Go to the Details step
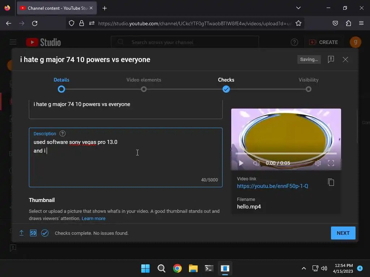This screenshot has height=277, width=370. pyautogui.click(x=61, y=85)
